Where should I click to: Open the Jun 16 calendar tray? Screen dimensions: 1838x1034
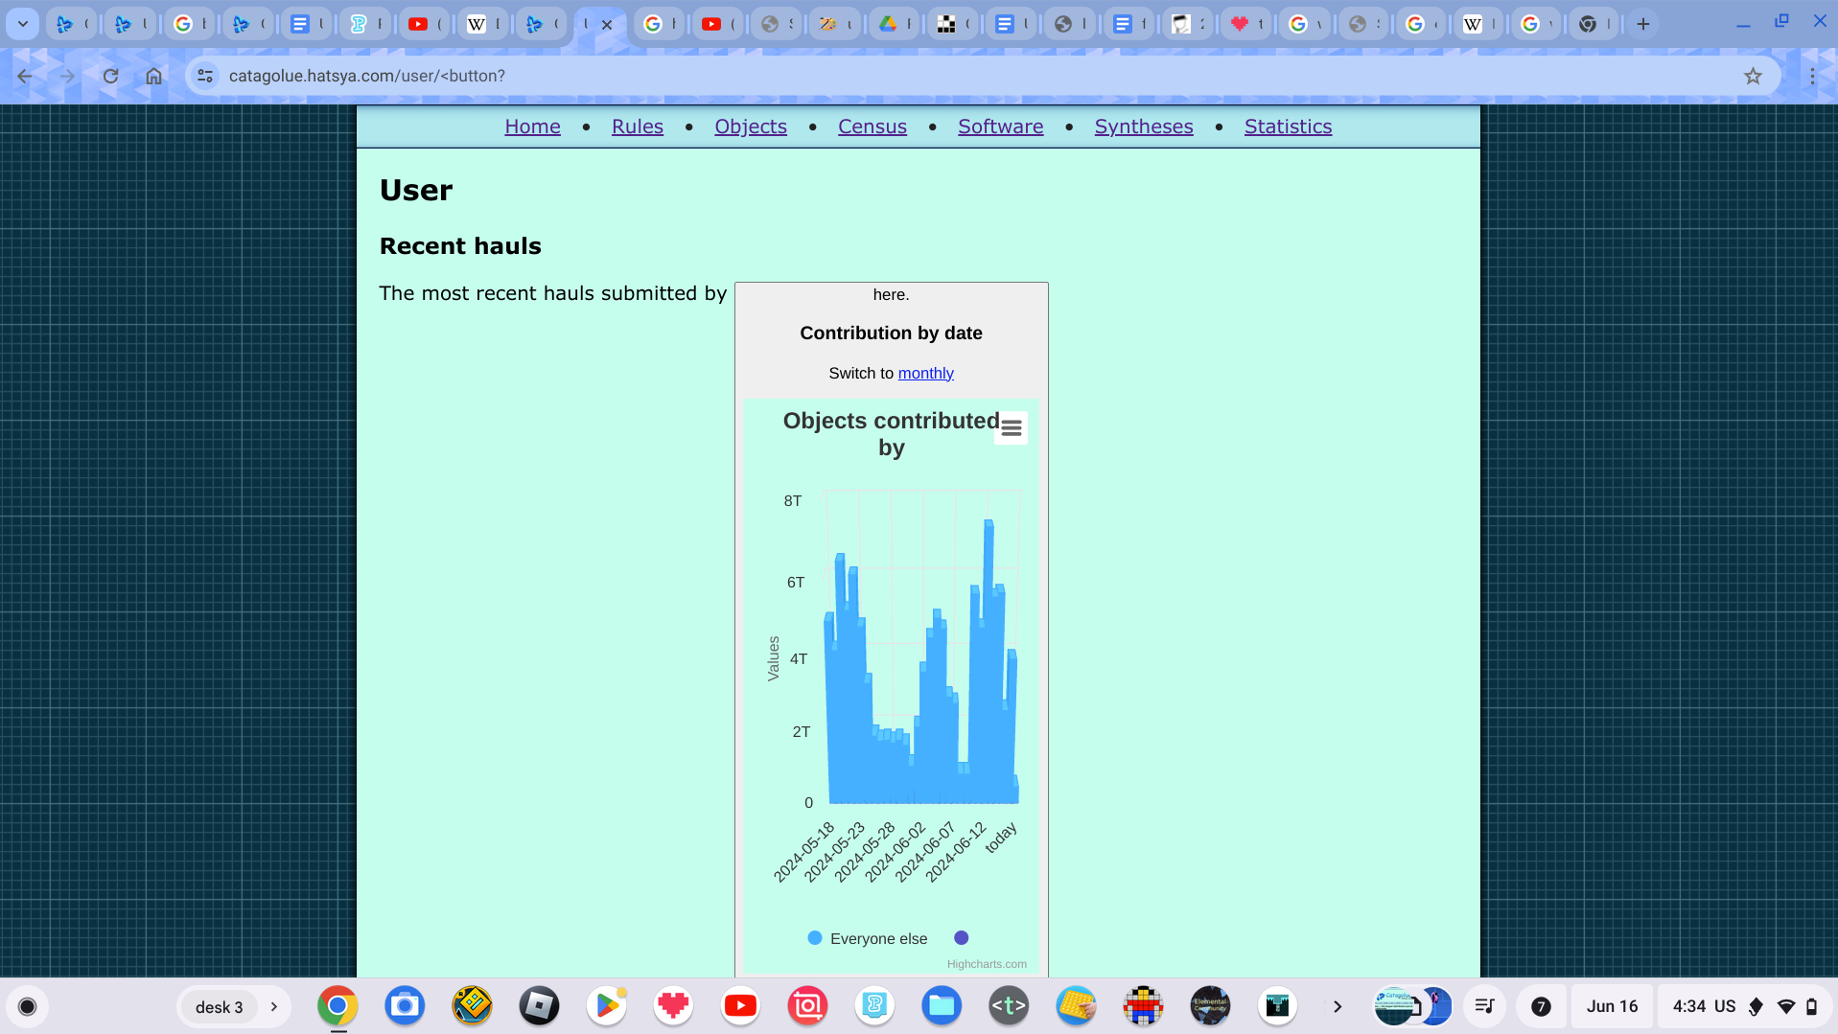(x=1612, y=1006)
